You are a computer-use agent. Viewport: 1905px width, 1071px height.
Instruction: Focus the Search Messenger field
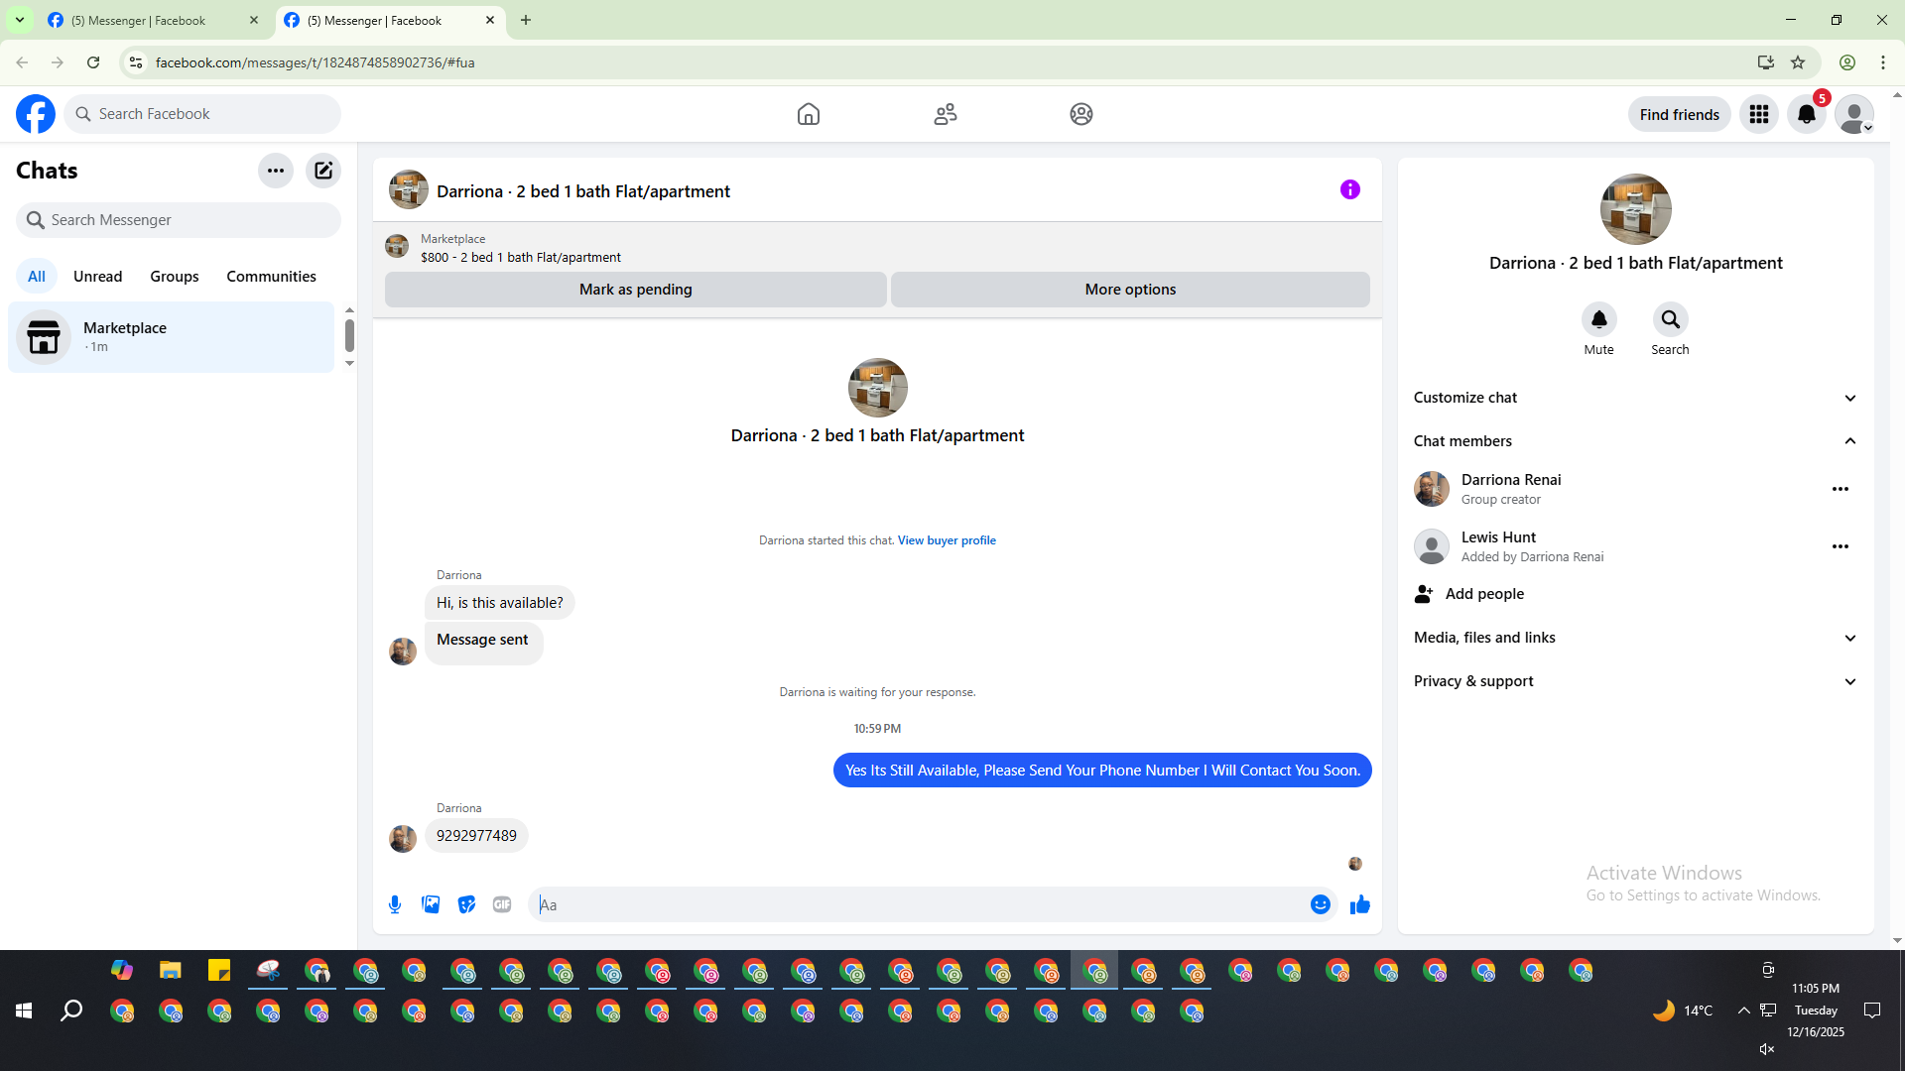point(179,220)
